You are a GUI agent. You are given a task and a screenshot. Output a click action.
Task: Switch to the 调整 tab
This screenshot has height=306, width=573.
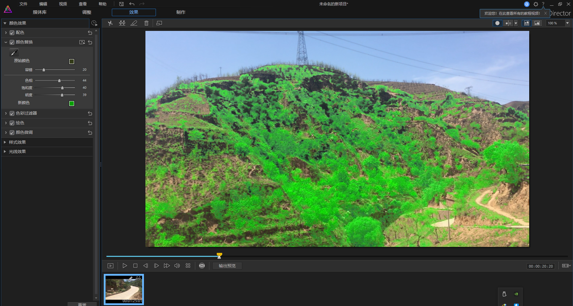point(87,12)
